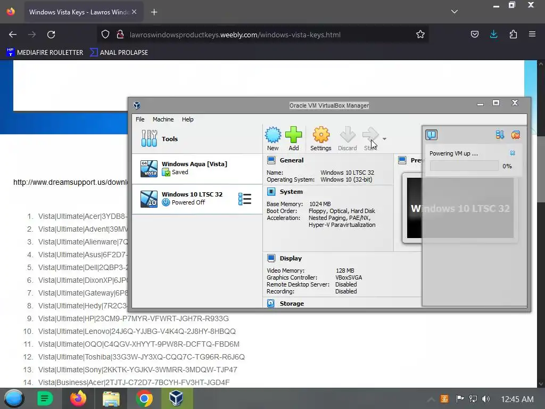The height and width of the screenshot is (409, 545).
Task: Select Tools in VirtualBox sidebar
Action: (197, 139)
